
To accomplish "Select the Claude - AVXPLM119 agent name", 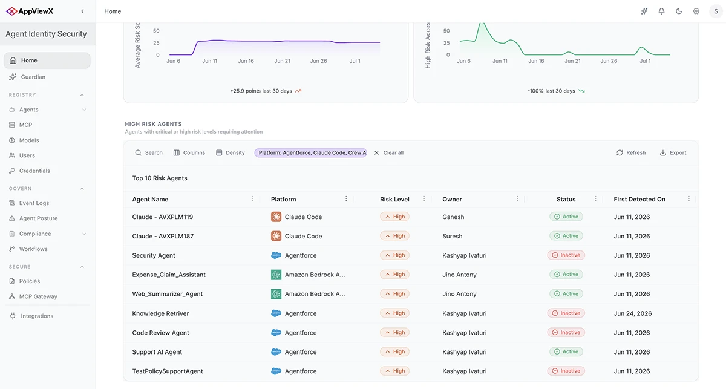I will pyautogui.click(x=163, y=217).
